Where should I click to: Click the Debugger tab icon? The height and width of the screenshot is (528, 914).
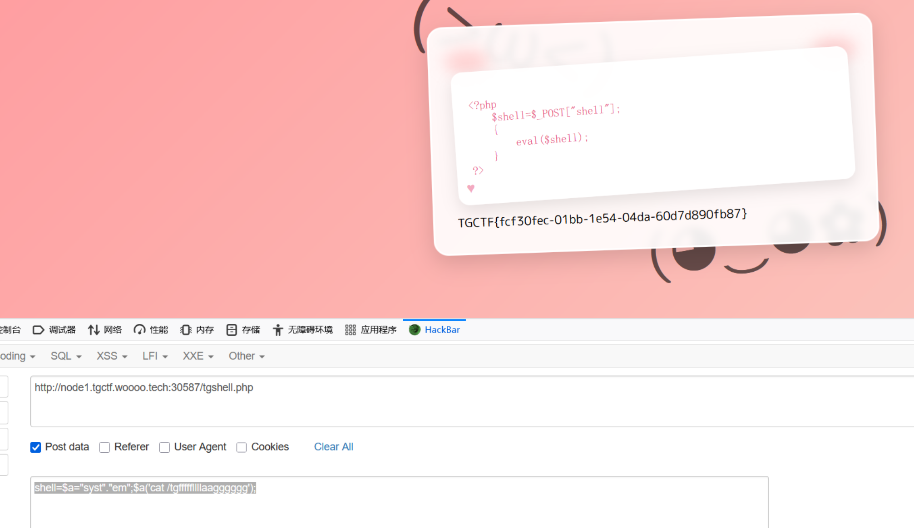coord(38,330)
